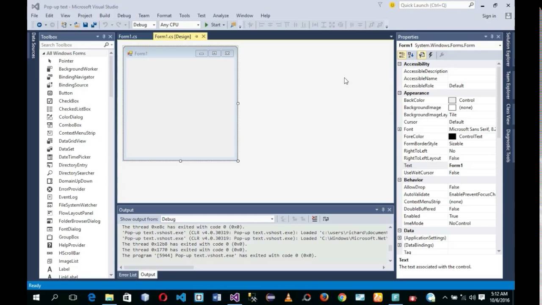The width and height of the screenshot is (542, 305).
Task: Click the Toolbox search magnifier icon
Action: tap(106, 45)
